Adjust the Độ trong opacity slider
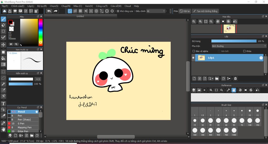The width and height of the screenshot is (268, 144). point(234,41)
